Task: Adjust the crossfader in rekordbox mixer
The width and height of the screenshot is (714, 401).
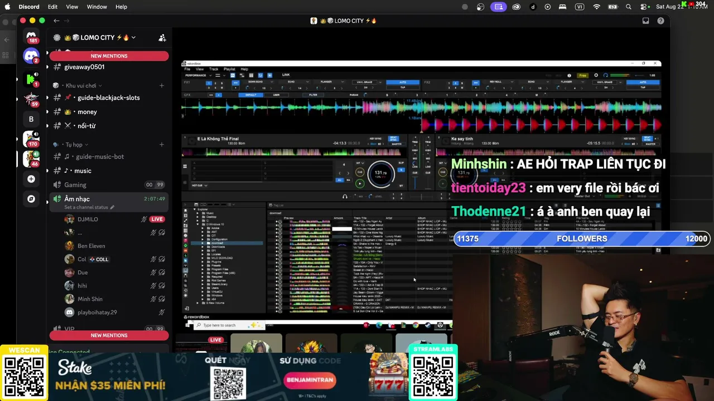Action: [421, 196]
